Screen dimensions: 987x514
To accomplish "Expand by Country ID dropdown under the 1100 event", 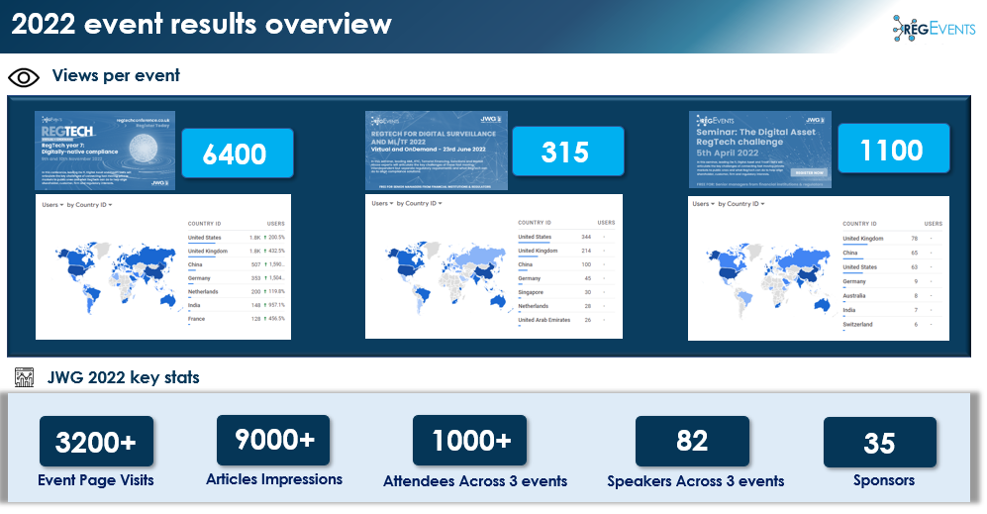I will tap(741, 204).
